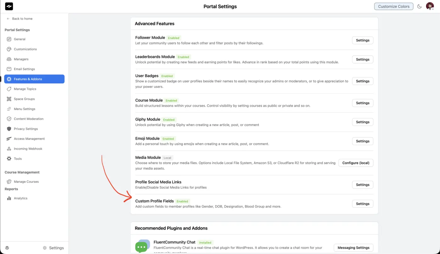The image size is (440, 254).
Task: Click the General sidebar icon
Action: coord(9,39)
